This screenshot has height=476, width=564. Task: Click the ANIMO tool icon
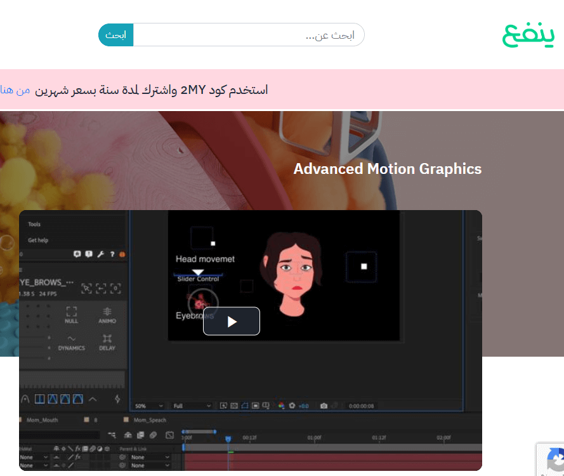[107, 314]
